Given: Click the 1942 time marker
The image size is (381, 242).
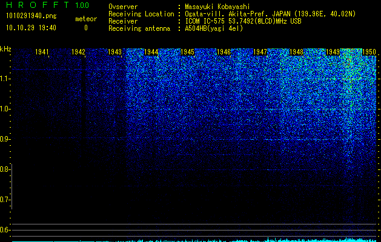Looking at the screenshot, I should 78,51.
